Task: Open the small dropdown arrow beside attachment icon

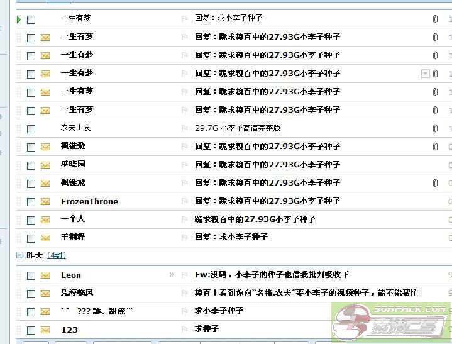Action: [425, 74]
